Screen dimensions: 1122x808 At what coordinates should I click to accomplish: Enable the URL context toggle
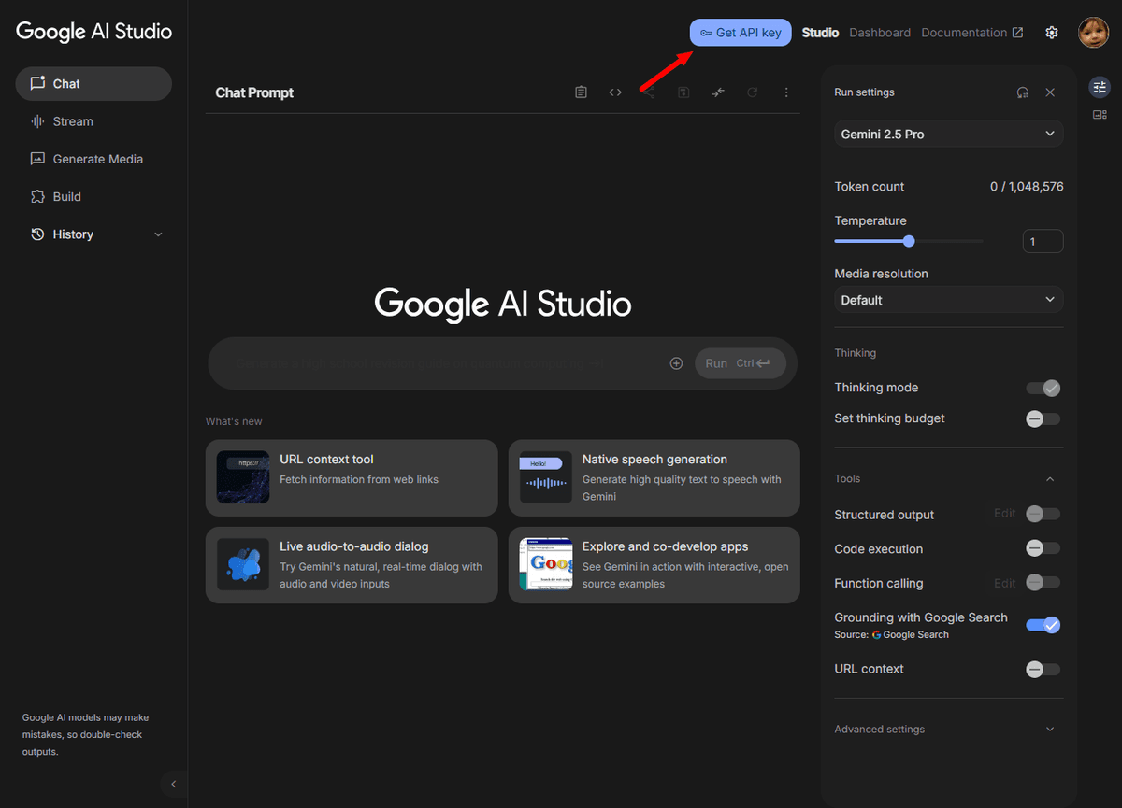pyautogui.click(x=1043, y=669)
